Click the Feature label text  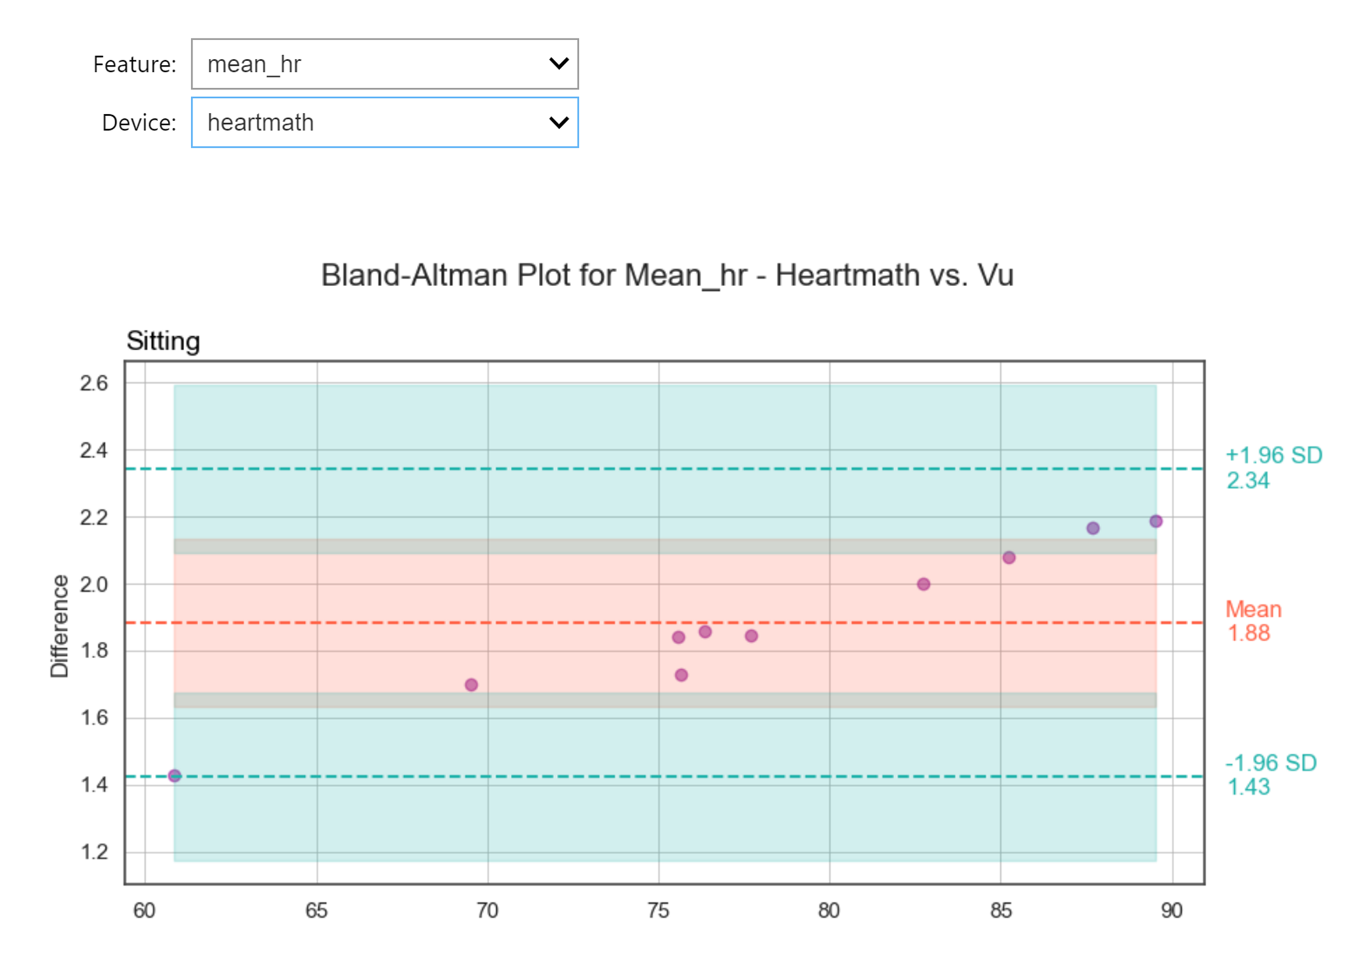click(x=135, y=64)
